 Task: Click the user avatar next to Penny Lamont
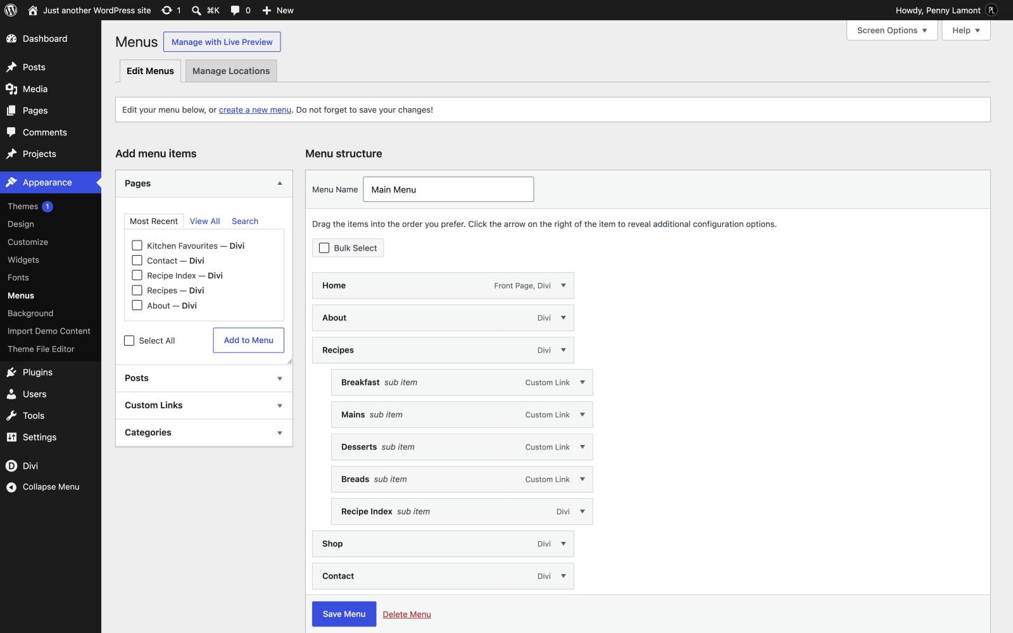[x=991, y=10]
